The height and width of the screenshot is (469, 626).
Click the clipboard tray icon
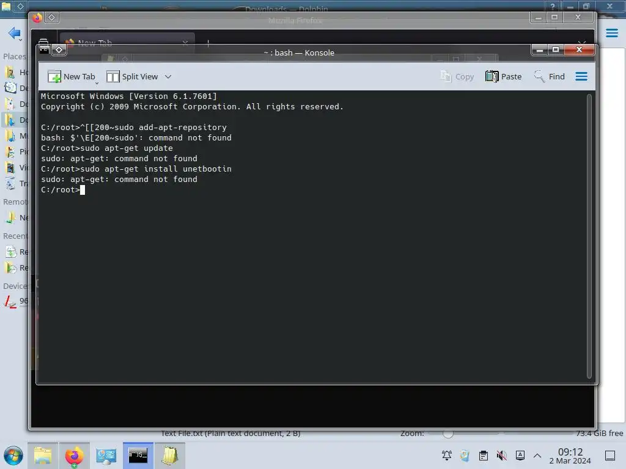[x=483, y=456]
